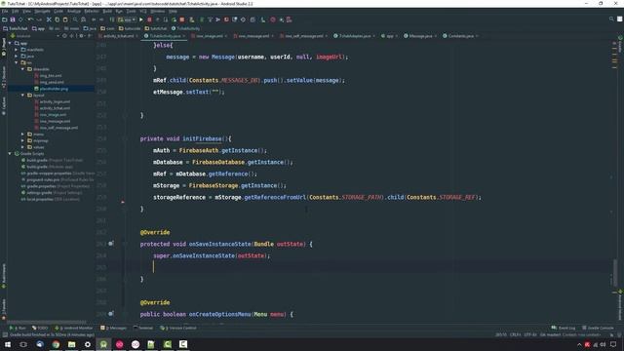Open the Terminal tool window button
The width and height of the screenshot is (624, 351).
click(143, 328)
